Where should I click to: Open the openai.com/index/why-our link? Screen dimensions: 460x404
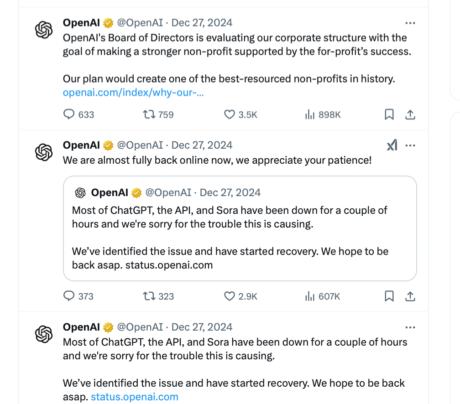click(133, 93)
